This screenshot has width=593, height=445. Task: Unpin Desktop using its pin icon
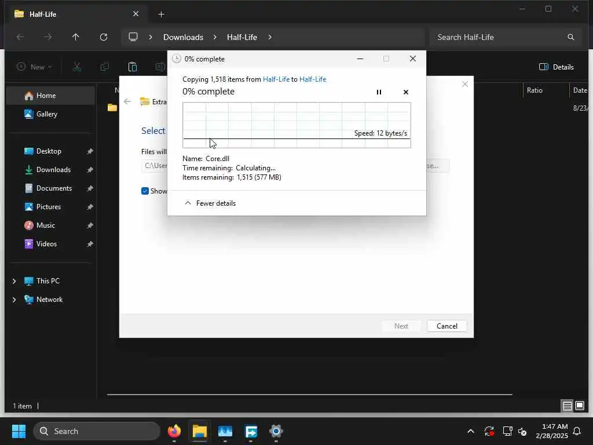(90, 151)
